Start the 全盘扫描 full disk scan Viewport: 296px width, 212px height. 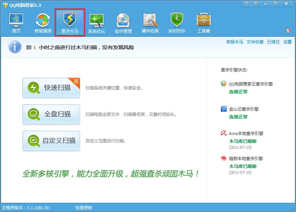click(x=51, y=114)
